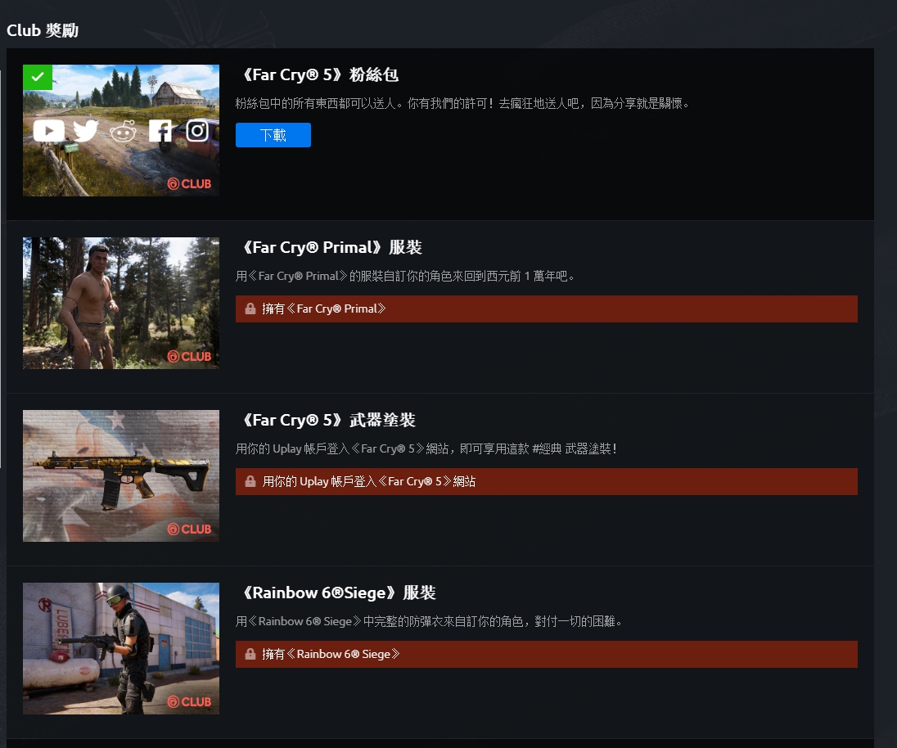
Task: Click the Primal outfit description text
Action: [x=406, y=277]
